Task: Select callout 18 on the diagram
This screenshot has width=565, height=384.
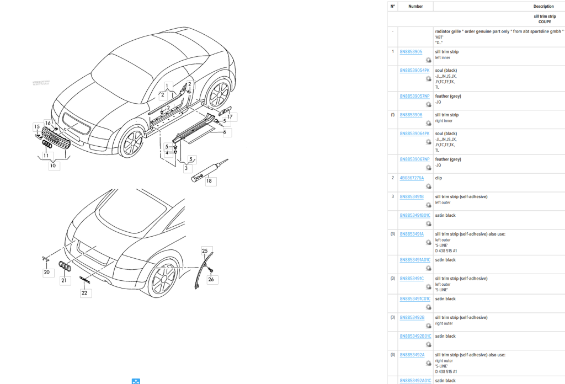Action: (x=209, y=180)
